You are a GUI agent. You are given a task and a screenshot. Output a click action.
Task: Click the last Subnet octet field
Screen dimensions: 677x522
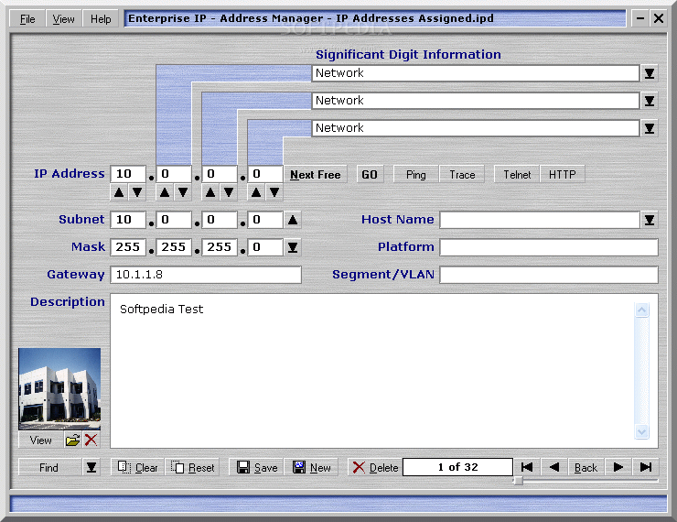[265, 220]
